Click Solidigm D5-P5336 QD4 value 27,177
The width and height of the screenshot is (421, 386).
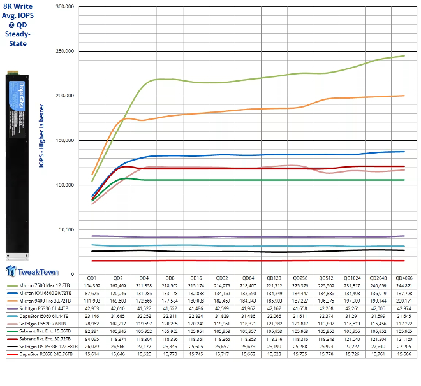(144, 347)
